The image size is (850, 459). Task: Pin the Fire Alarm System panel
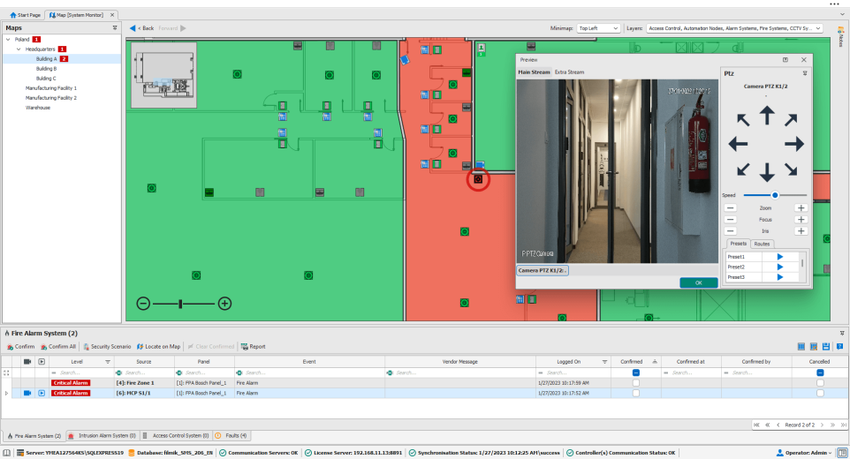coord(842,334)
